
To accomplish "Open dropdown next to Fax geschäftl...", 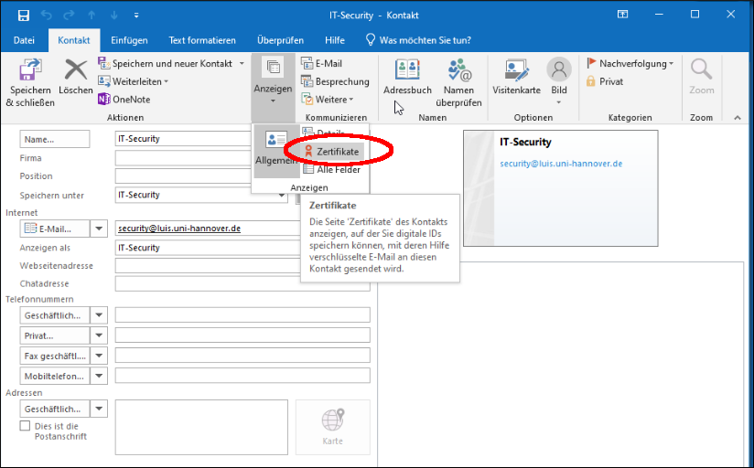I will pos(99,356).
